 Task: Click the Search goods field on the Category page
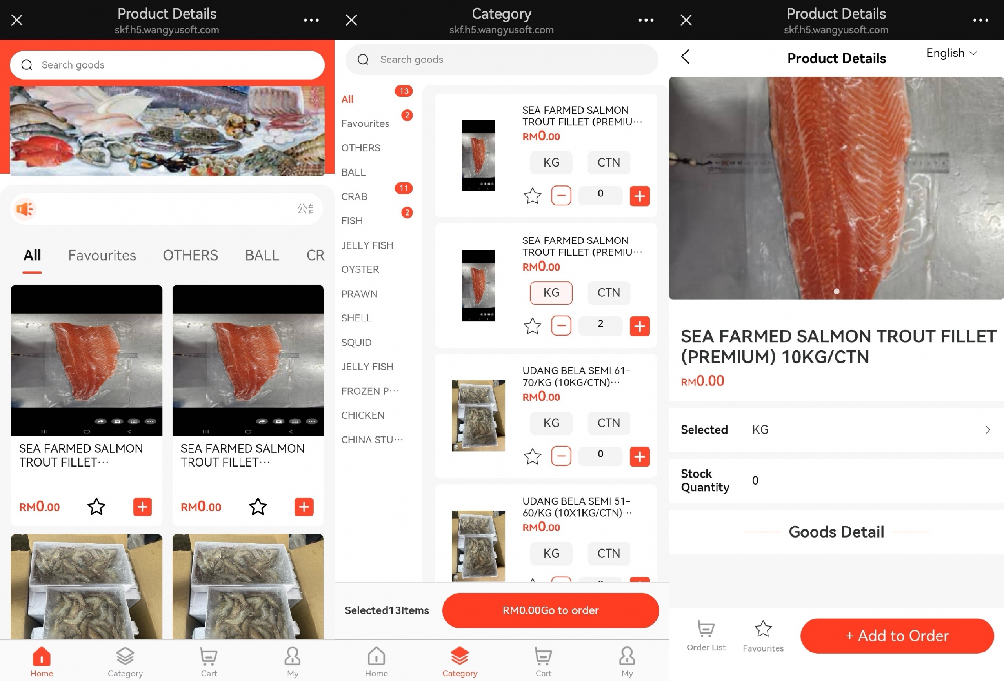(501, 59)
